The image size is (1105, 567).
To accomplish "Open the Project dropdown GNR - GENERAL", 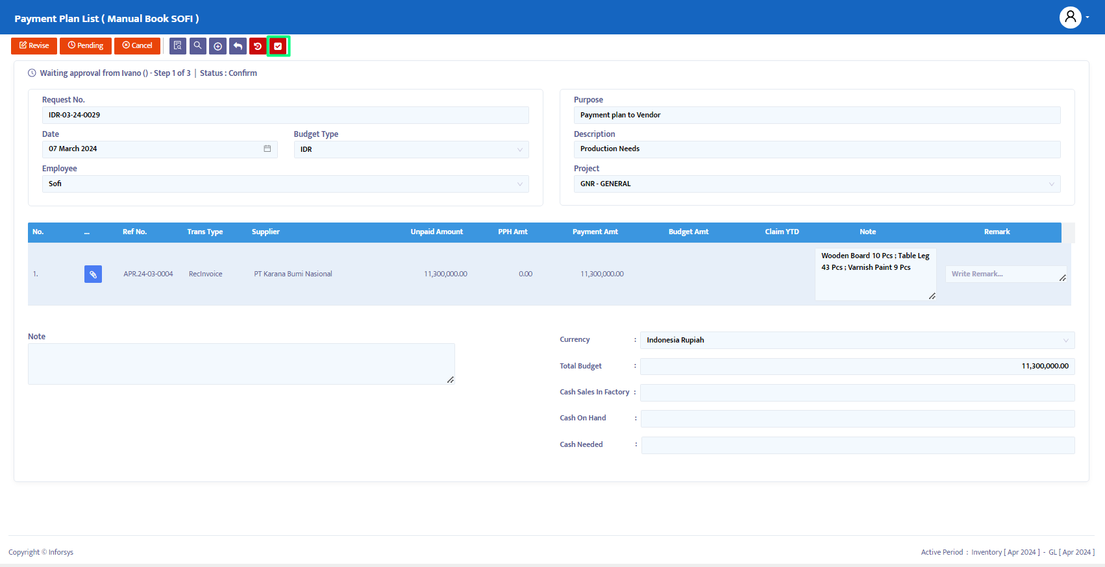I will [817, 184].
